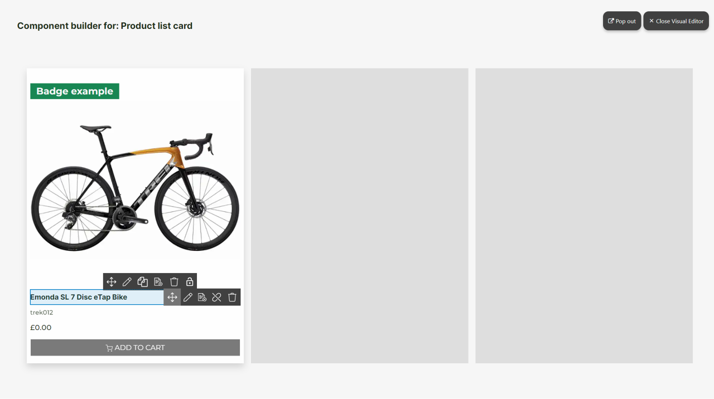The width and height of the screenshot is (714, 399).
Task: Select the £0.00 price text
Action: (41, 328)
